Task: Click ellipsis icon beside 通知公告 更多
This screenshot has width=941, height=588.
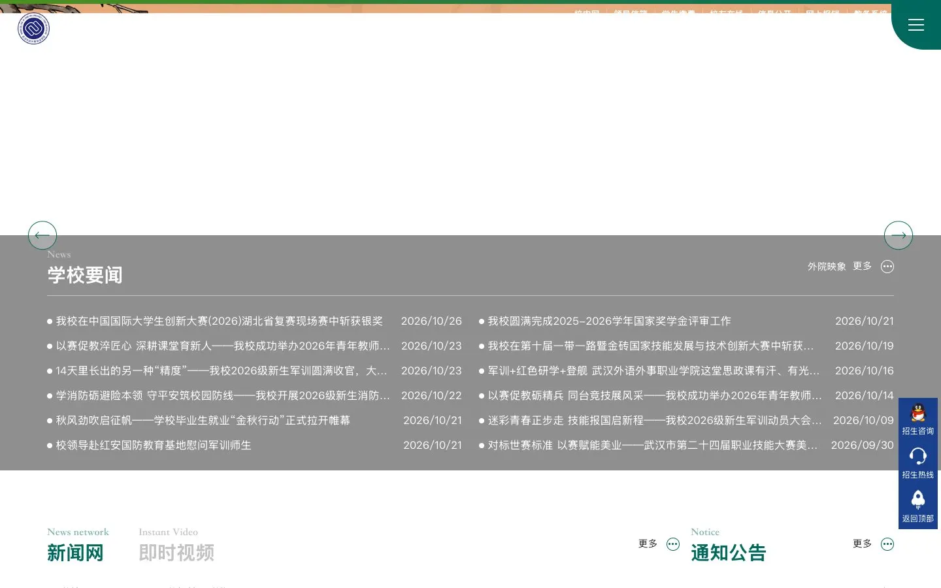Action: tap(887, 544)
